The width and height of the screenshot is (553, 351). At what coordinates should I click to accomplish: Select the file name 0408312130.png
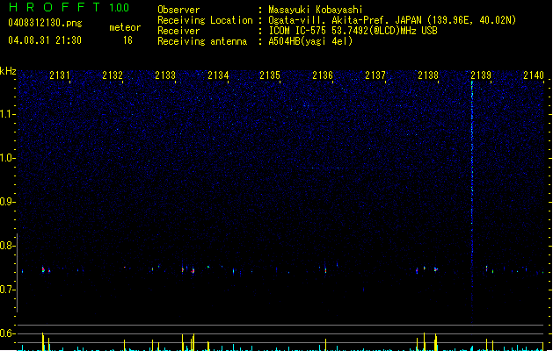(45, 23)
